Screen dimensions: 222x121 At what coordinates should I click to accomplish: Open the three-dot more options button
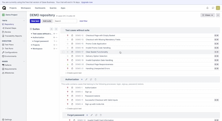point(218,15)
